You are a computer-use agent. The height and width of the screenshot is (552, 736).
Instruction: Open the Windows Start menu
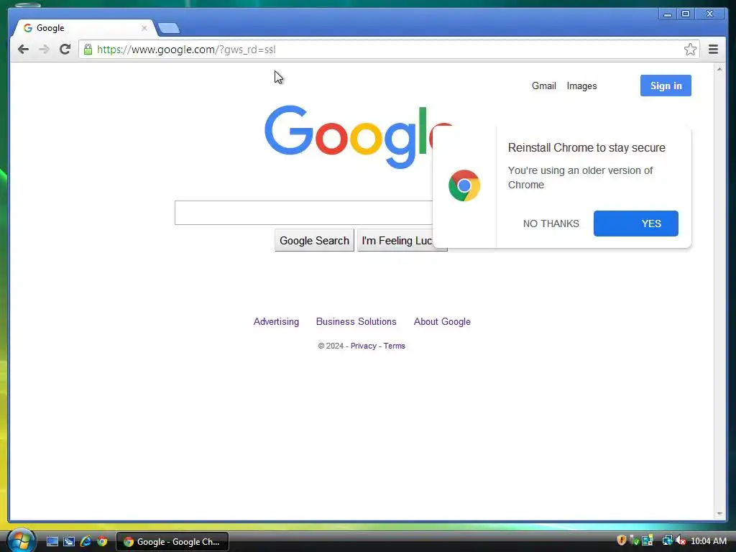pos(21,540)
